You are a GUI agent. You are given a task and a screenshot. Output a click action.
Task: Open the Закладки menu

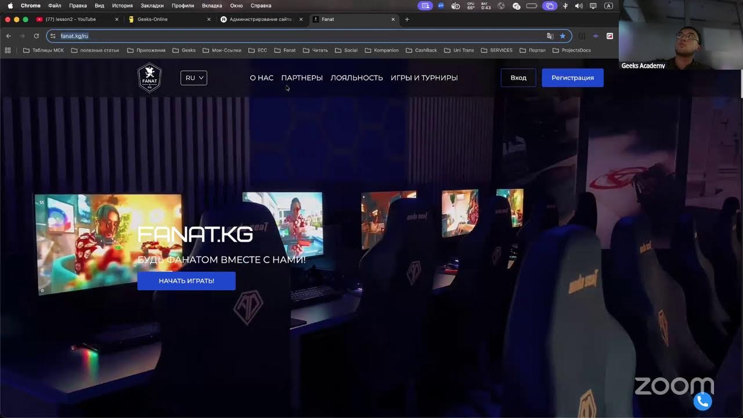point(152,6)
